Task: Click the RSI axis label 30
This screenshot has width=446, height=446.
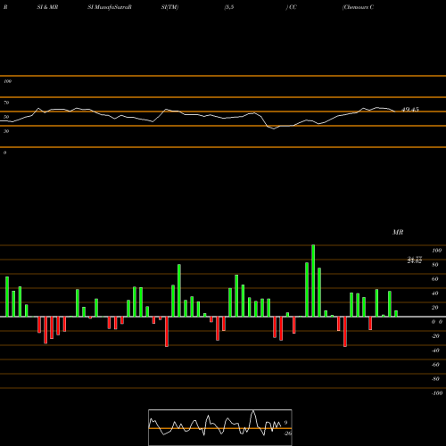Action: (x=6, y=131)
